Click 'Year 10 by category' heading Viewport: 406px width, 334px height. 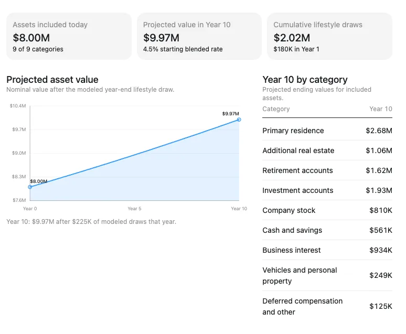point(305,80)
